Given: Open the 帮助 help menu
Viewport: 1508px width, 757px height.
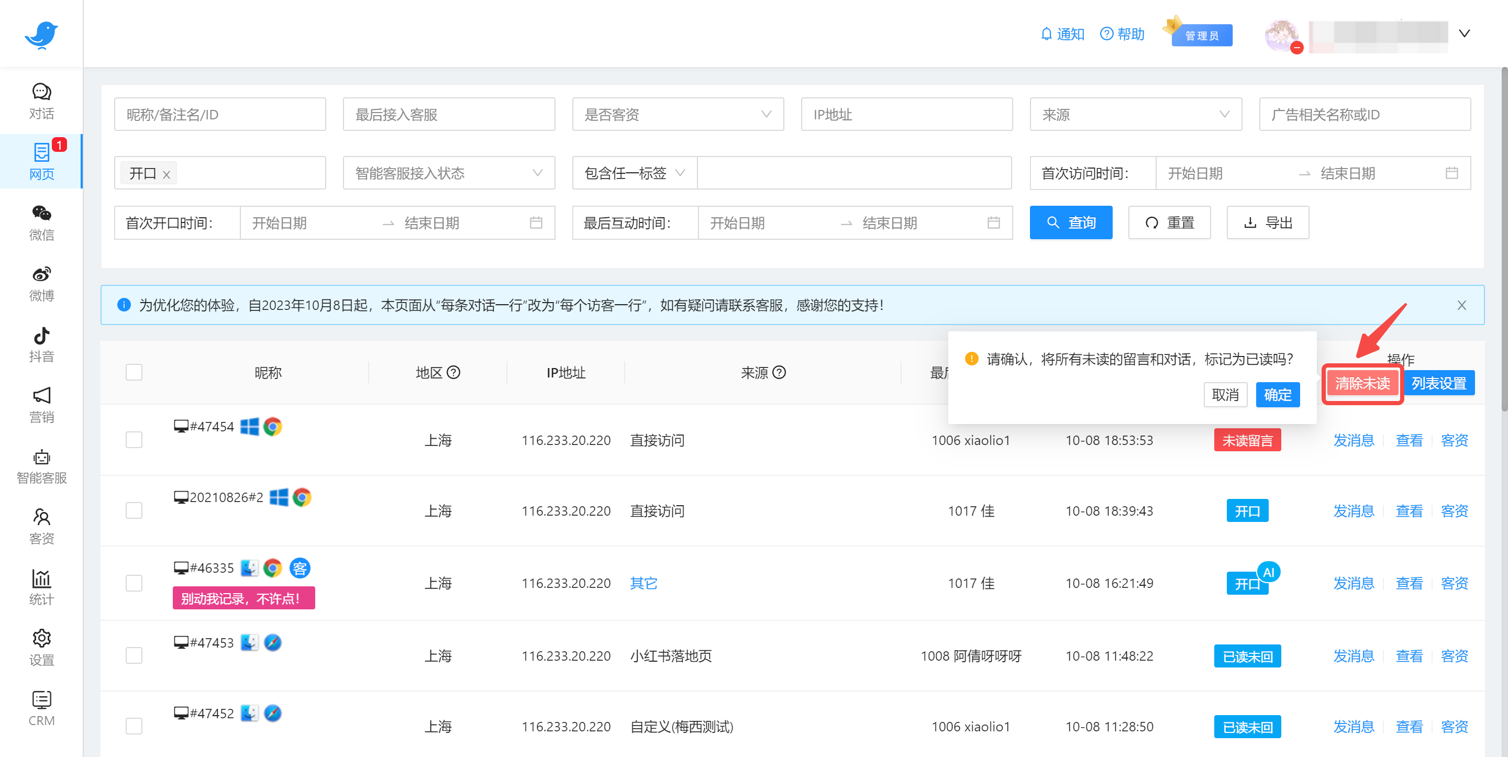Looking at the screenshot, I should tap(1122, 34).
